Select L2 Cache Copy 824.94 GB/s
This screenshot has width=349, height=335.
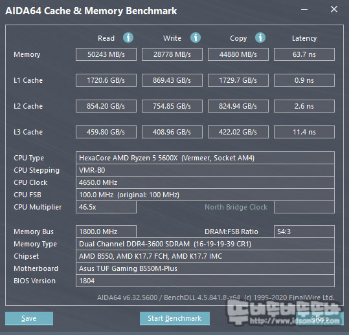click(x=238, y=106)
